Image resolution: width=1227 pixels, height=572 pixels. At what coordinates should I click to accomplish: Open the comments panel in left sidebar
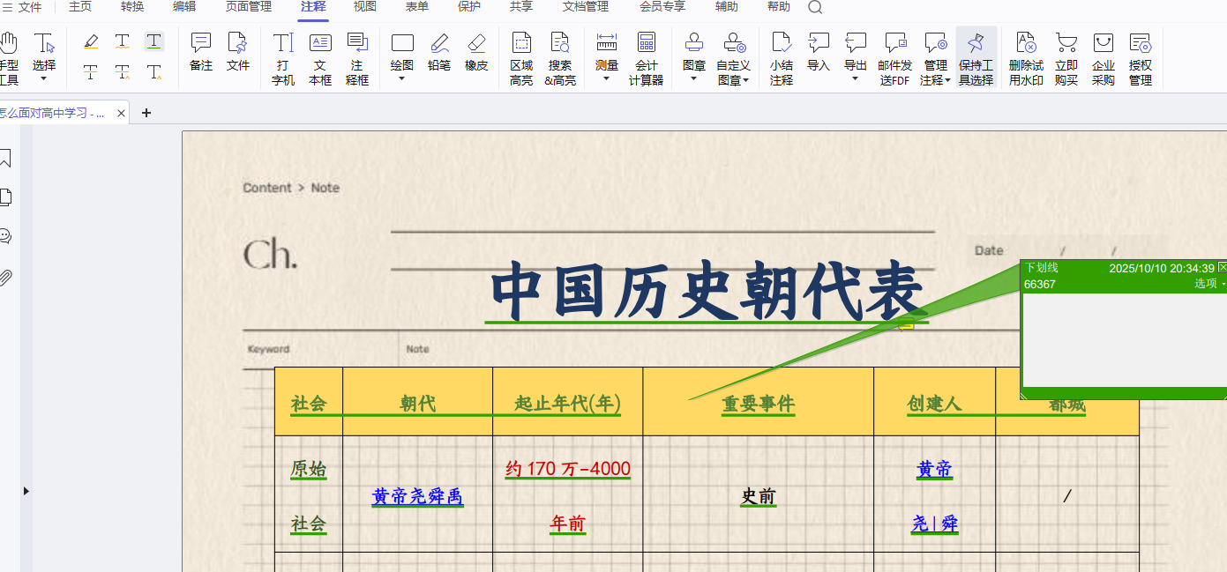[5, 236]
